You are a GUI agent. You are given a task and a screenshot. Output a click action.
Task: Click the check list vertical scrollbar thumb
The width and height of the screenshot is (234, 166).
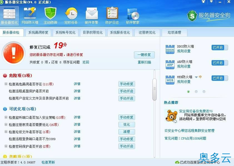tap(155, 89)
